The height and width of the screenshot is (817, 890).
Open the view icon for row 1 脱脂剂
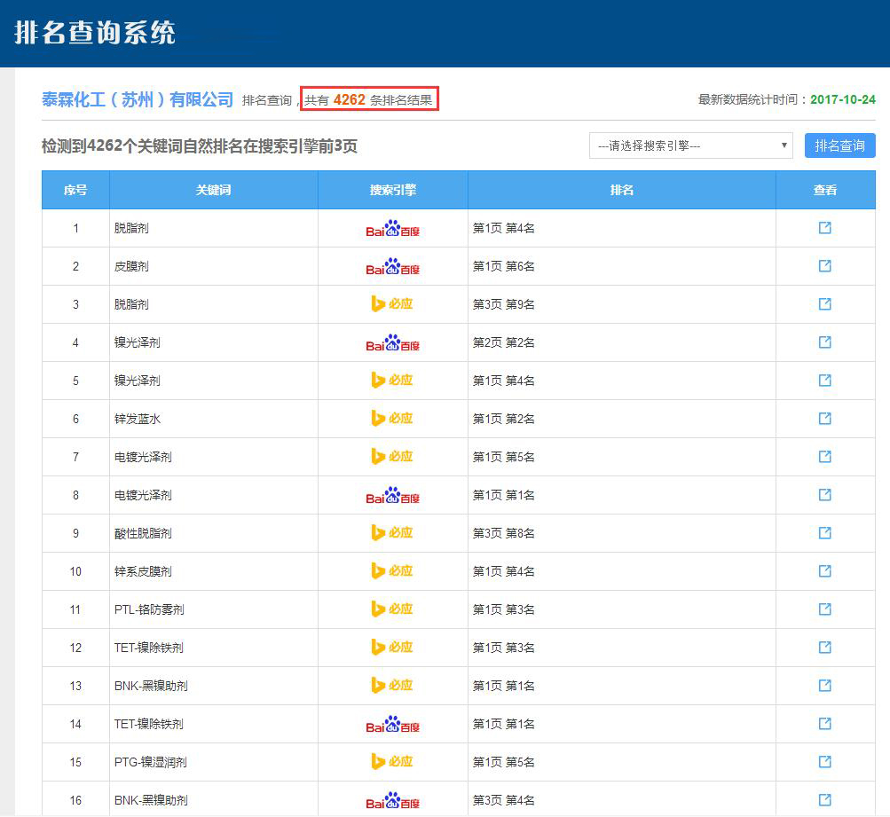[x=824, y=228]
